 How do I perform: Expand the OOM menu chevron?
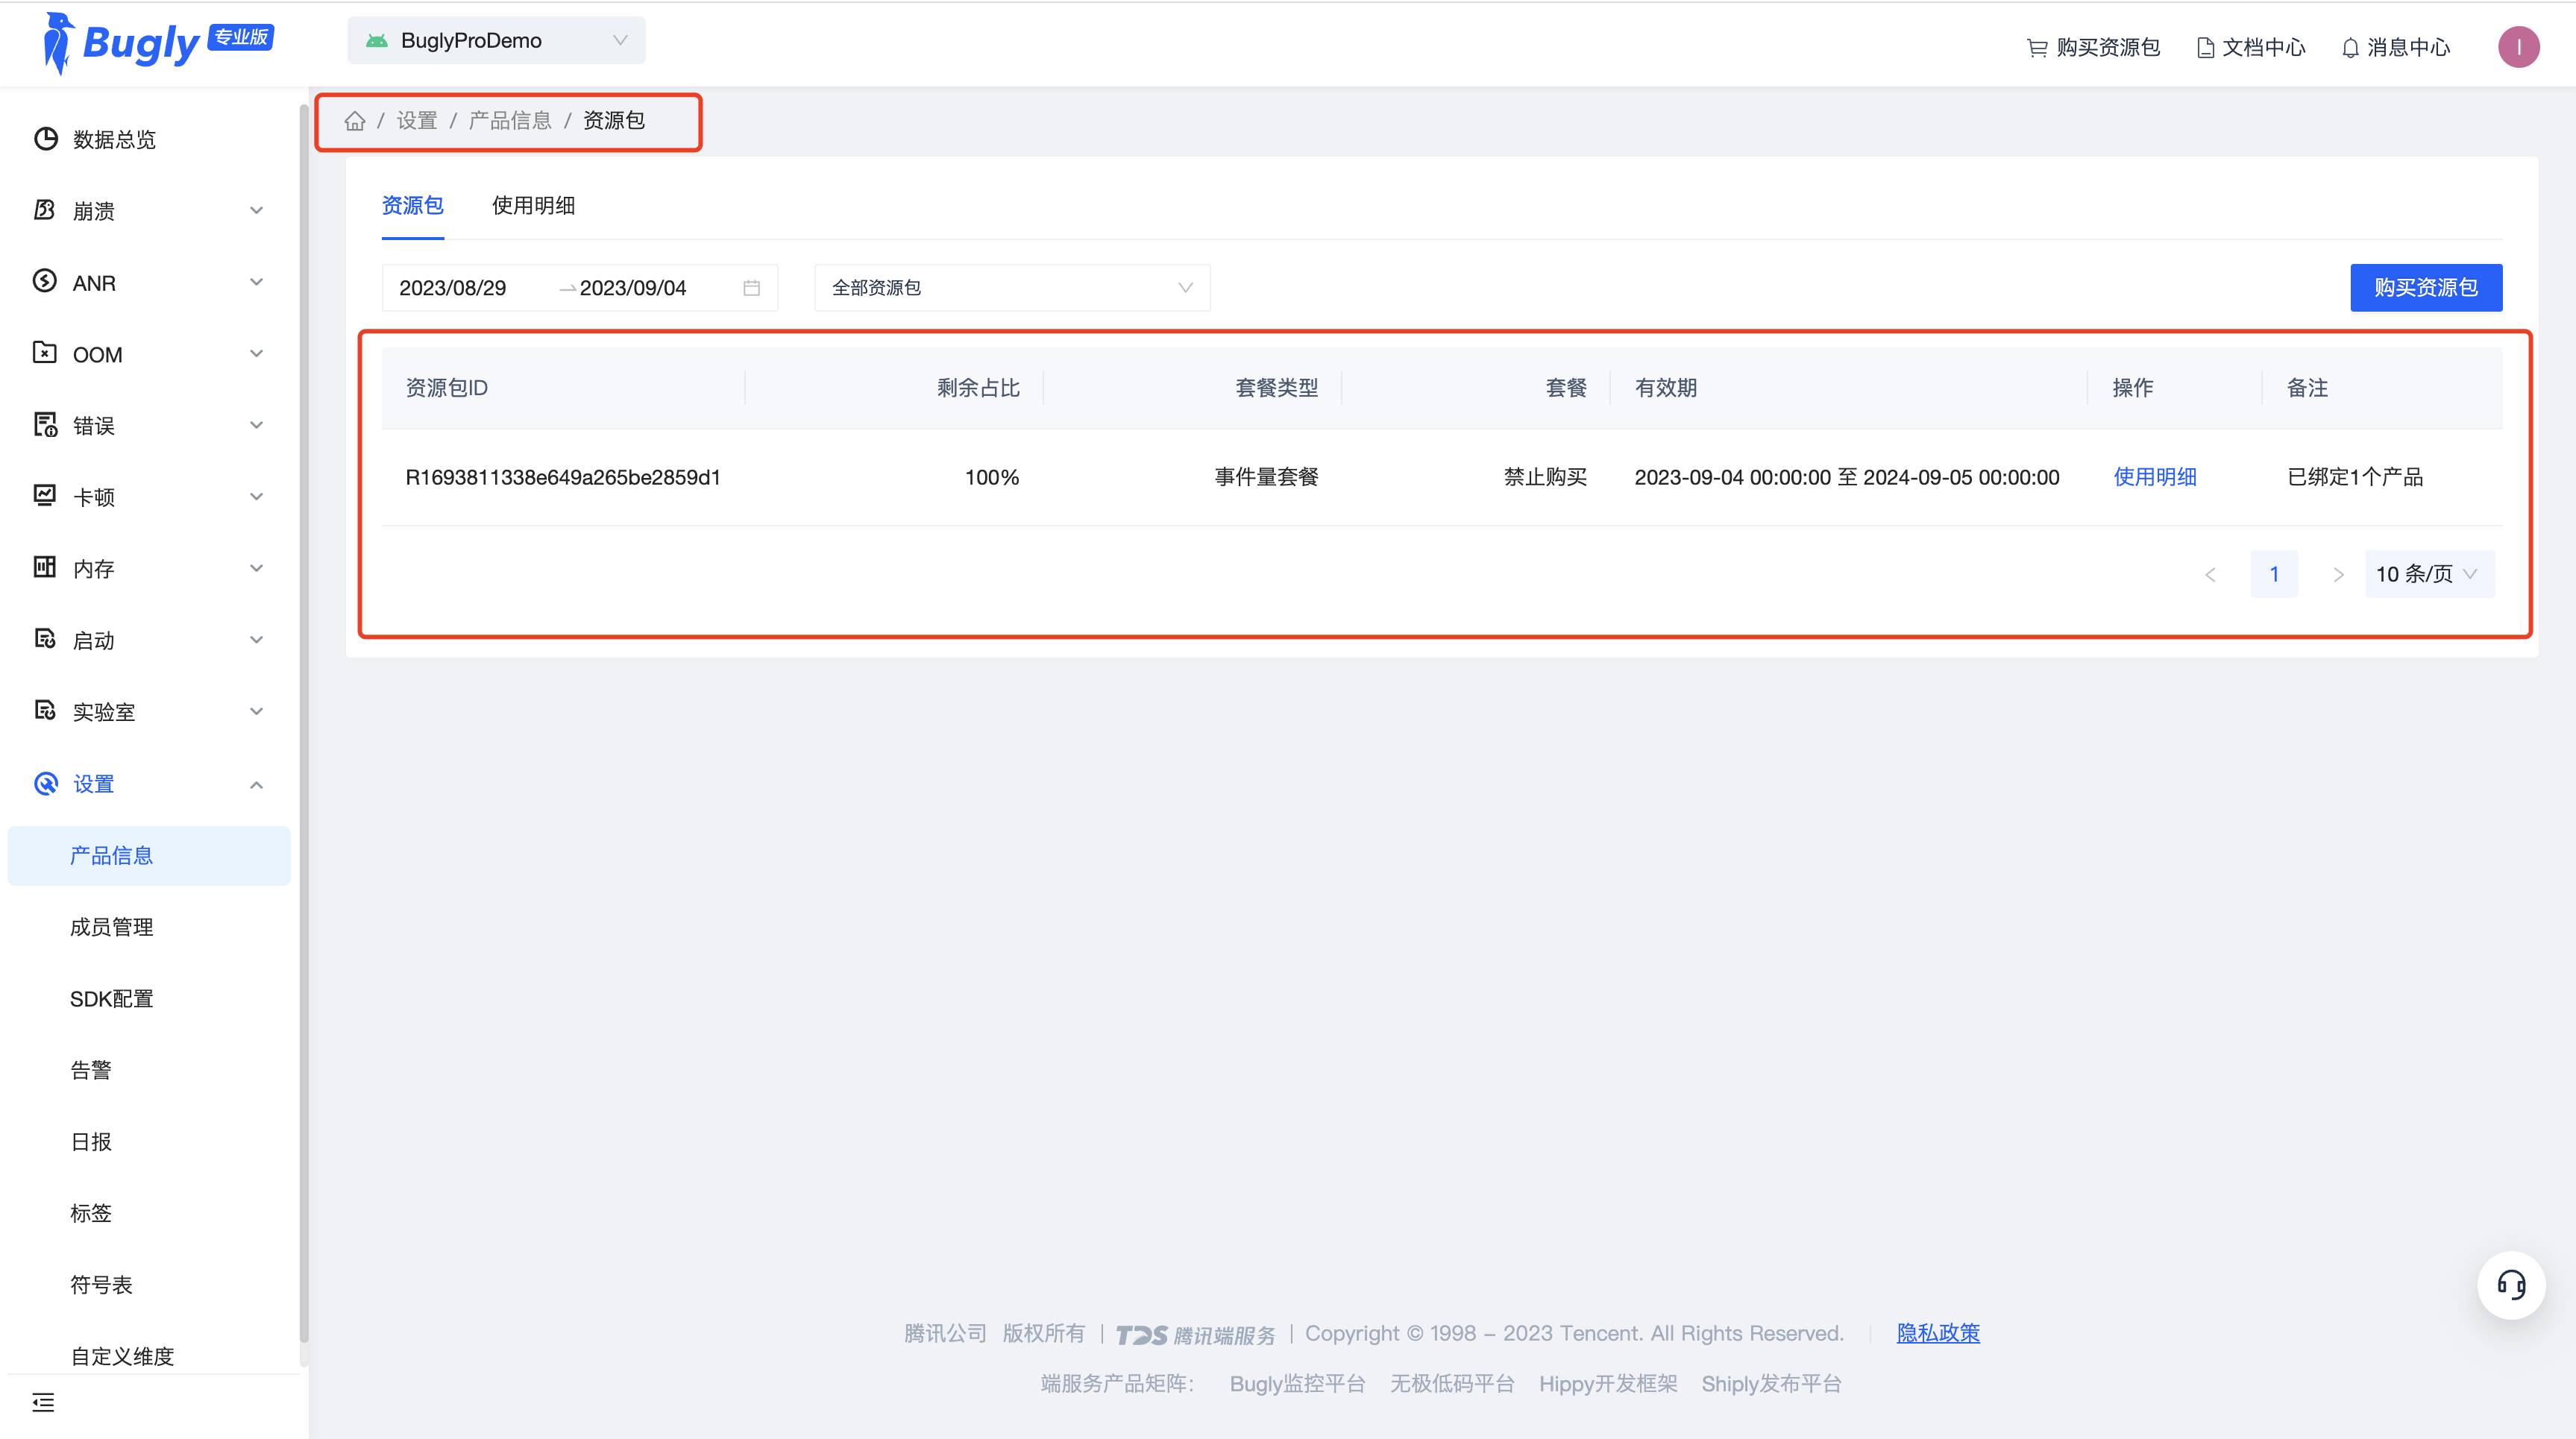point(257,353)
